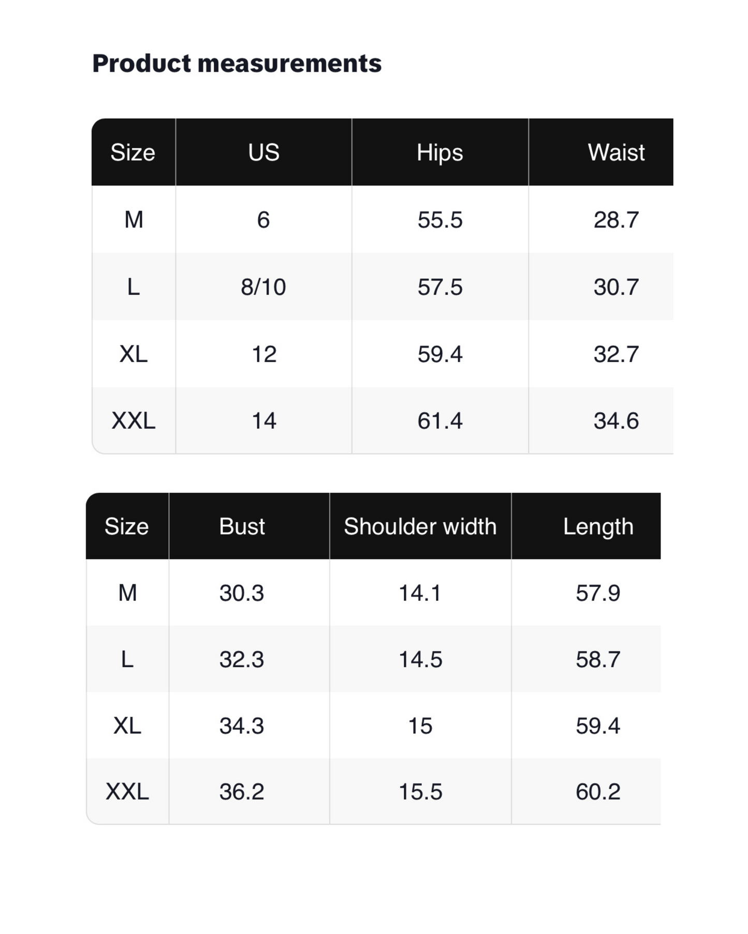The height and width of the screenshot is (934, 748).
Task: Click the Product measurements heading
Action: [237, 64]
